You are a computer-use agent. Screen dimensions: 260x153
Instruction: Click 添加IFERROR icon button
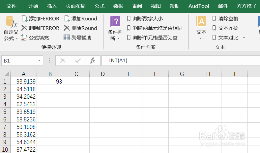pos(24,18)
